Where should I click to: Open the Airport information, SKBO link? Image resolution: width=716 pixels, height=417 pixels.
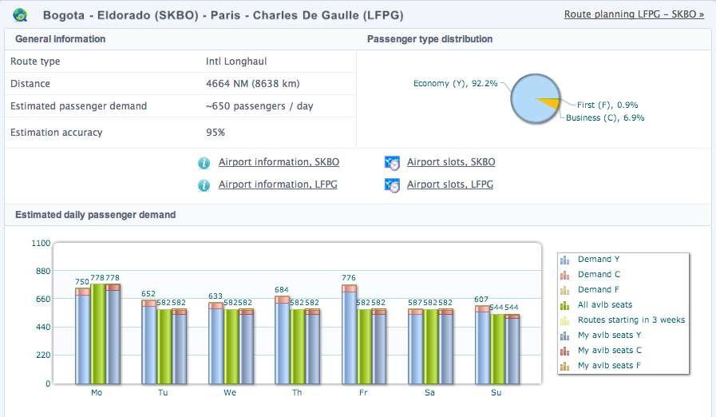click(279, 162)
